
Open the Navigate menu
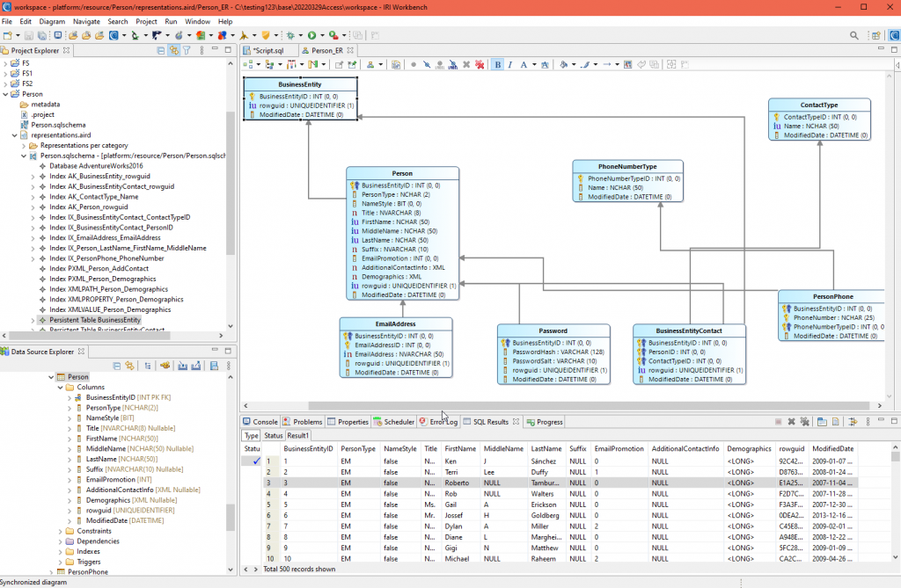tap(86, 21)
